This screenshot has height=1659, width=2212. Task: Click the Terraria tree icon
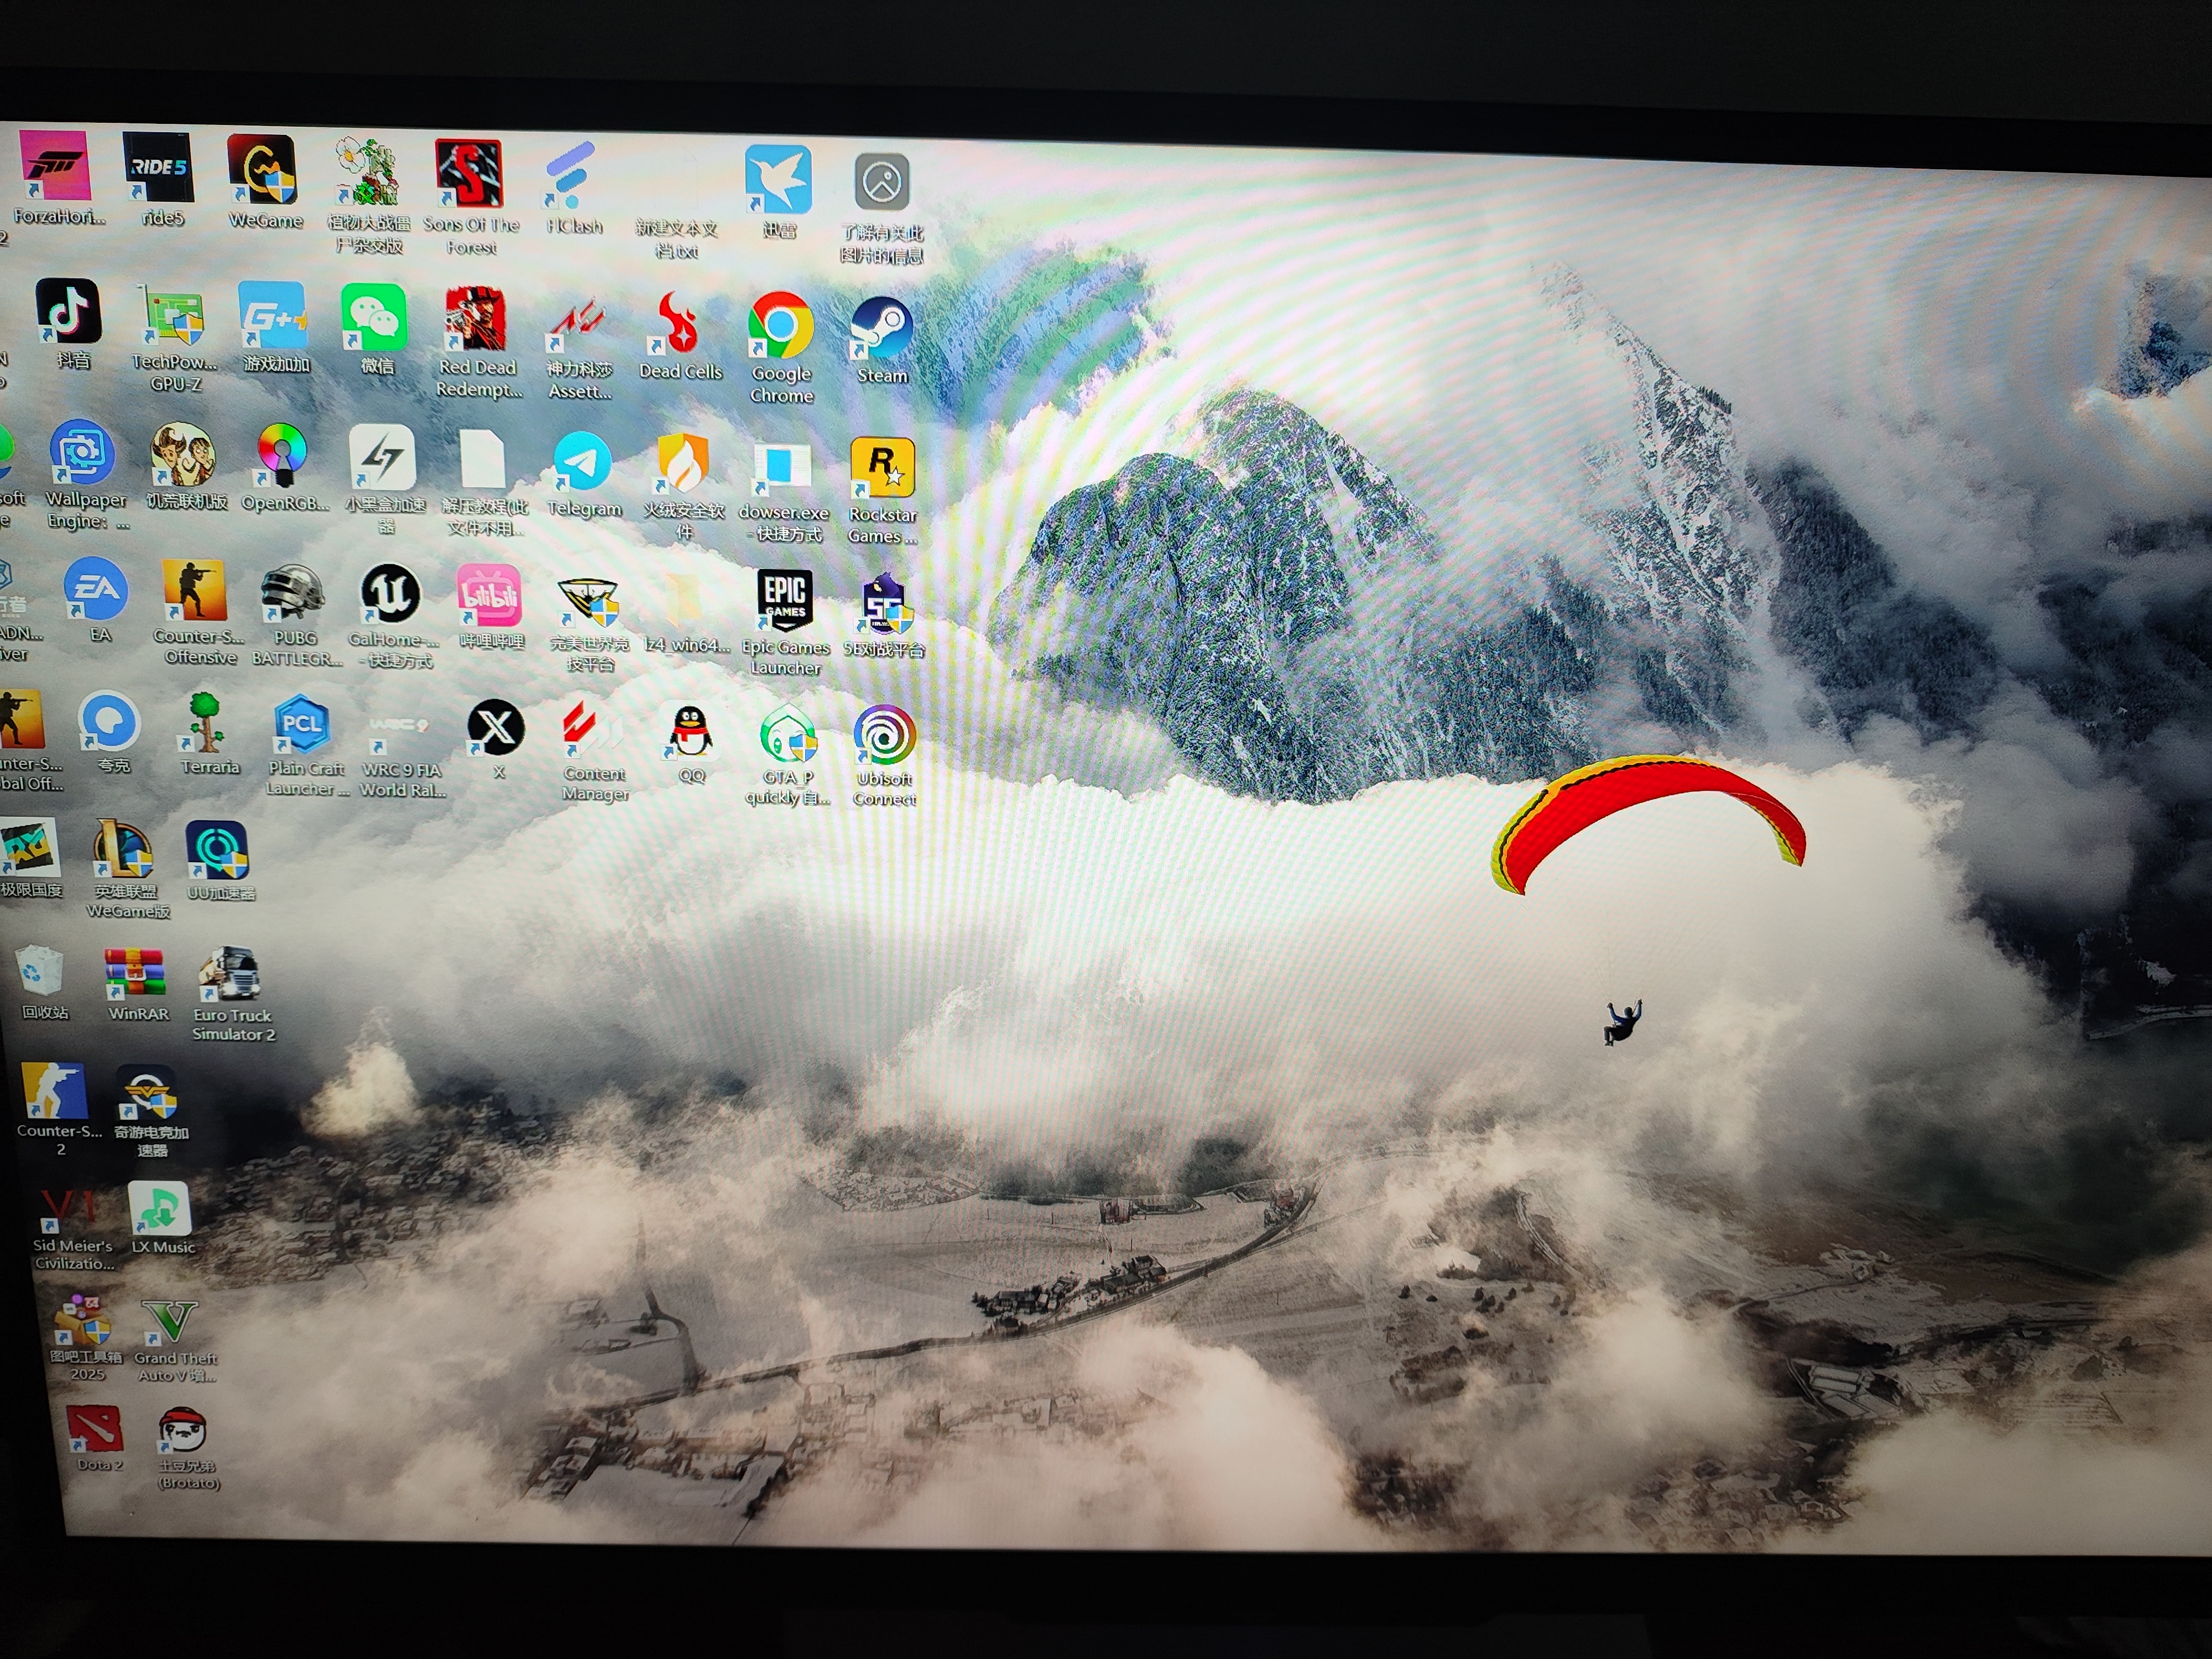[x=206, y=724]
